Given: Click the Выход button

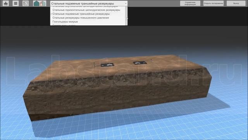Looking at the screenshot, I should click(236, 3).
